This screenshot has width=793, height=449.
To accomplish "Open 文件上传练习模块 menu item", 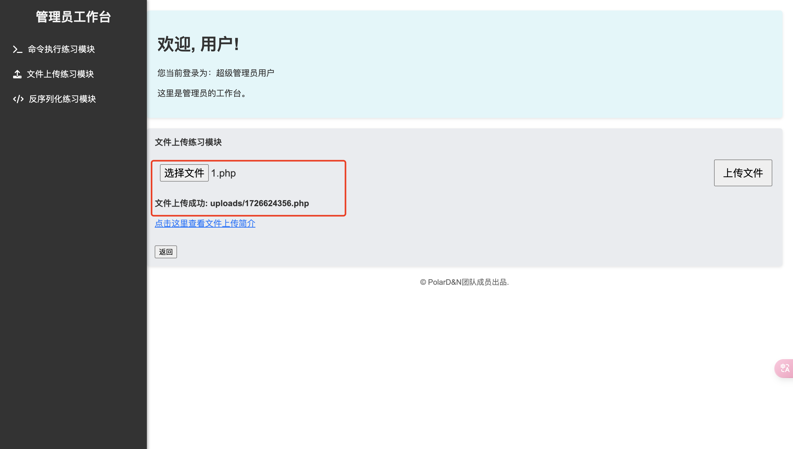I will point(60,74).
